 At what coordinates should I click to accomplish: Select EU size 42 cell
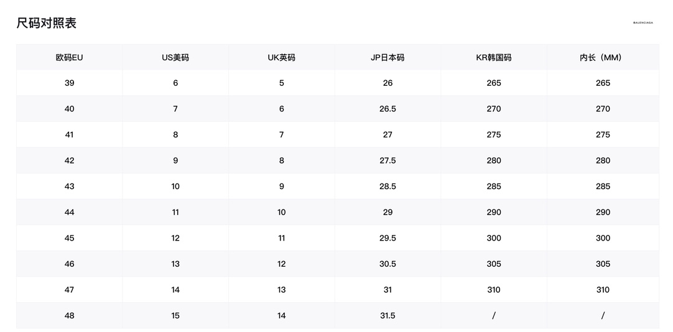point(69,160)
